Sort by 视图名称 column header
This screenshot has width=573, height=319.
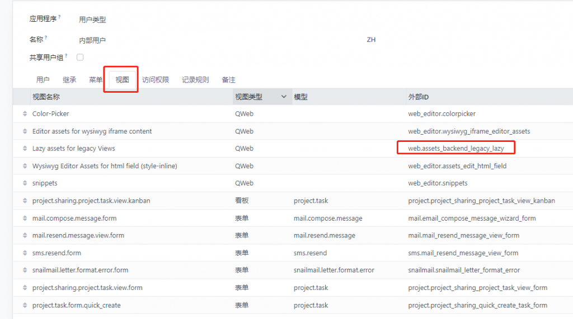[x=46, y=97]
